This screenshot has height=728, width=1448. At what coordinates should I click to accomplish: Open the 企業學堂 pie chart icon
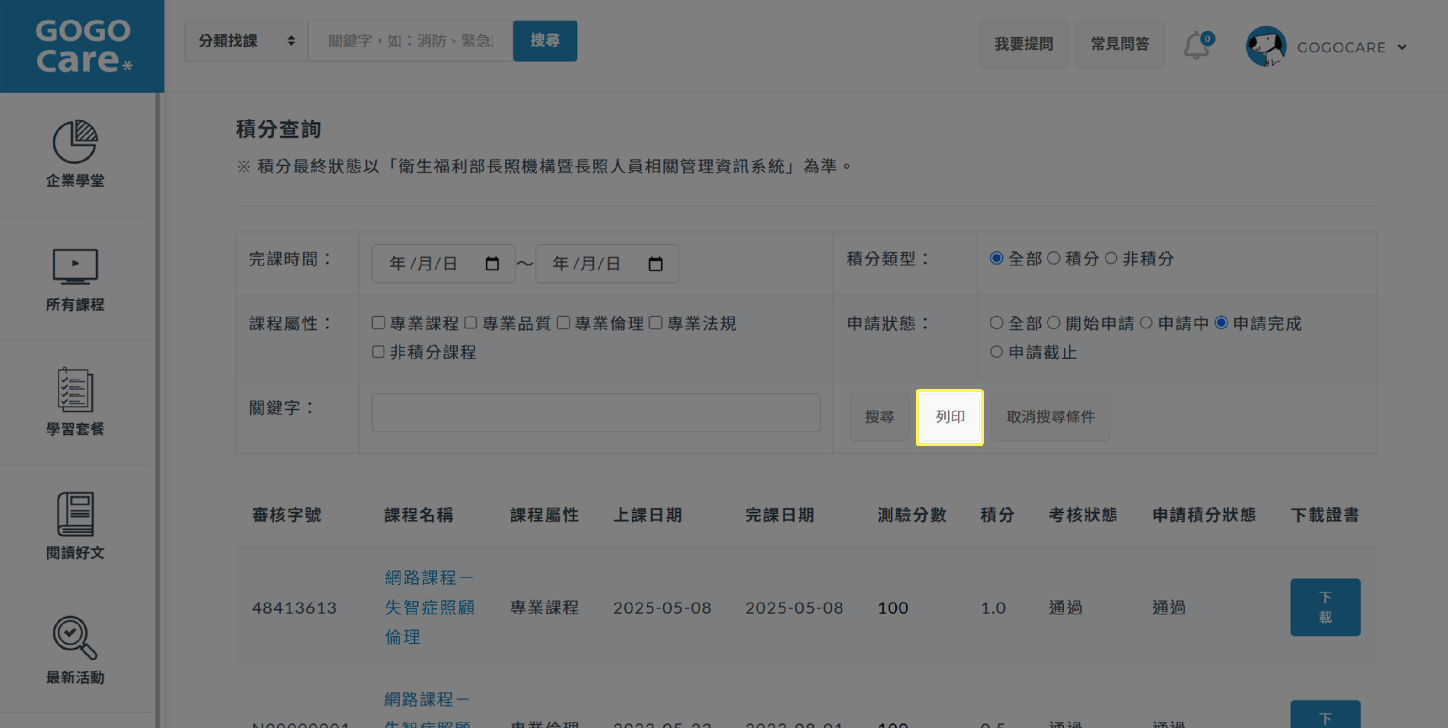pos(75,141)
